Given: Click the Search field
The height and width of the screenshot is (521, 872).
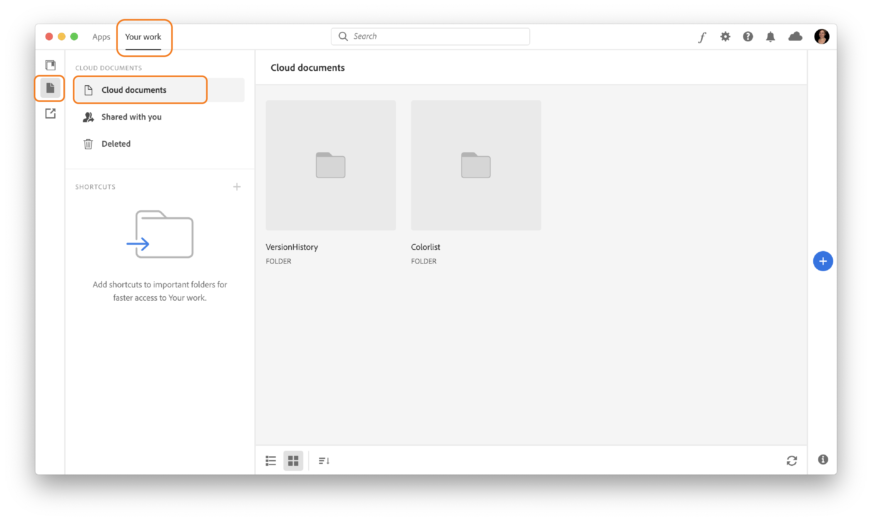Looking at the screenshot, I should pyautogui.click(x=430, y=36).
